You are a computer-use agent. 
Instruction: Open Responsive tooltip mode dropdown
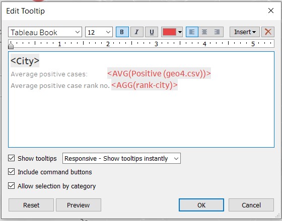tap(121, 158)
